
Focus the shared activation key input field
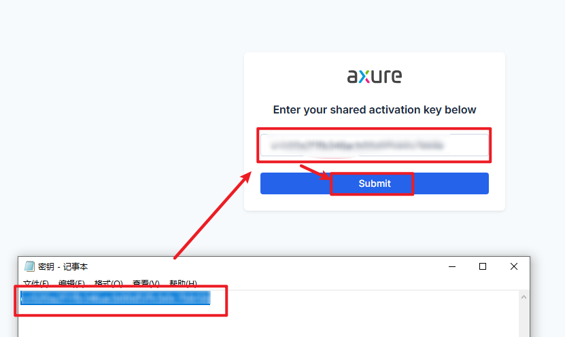(374, 145)
